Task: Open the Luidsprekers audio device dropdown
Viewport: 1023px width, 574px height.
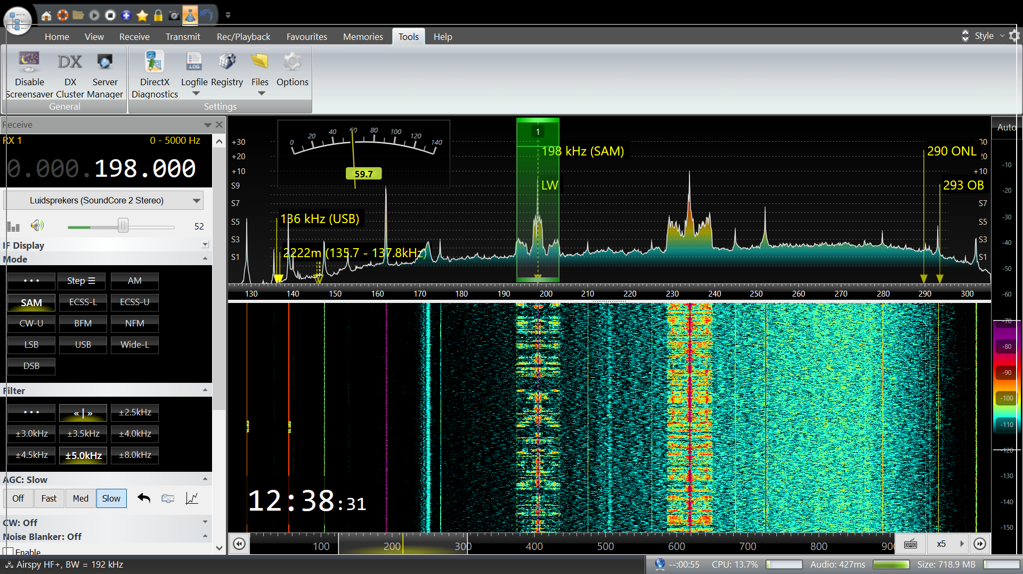Action: 197,201
